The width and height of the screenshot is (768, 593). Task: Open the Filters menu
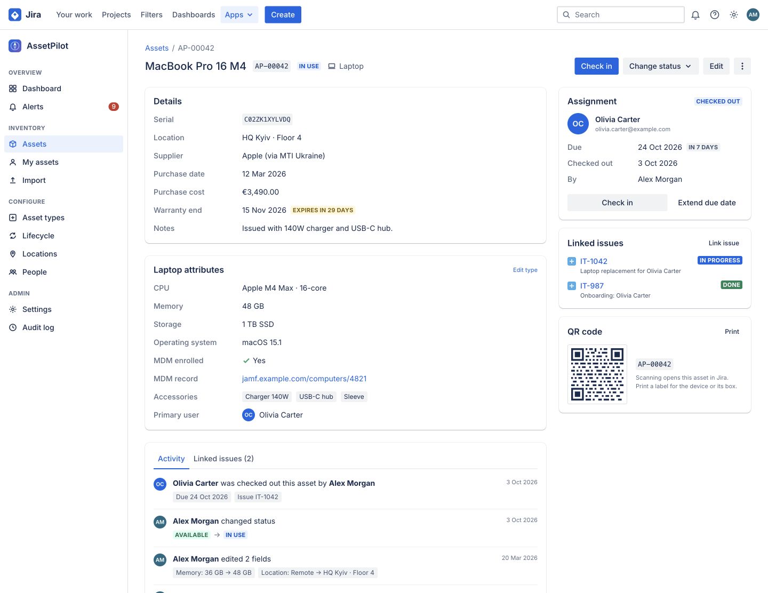(x=151, y=15)
